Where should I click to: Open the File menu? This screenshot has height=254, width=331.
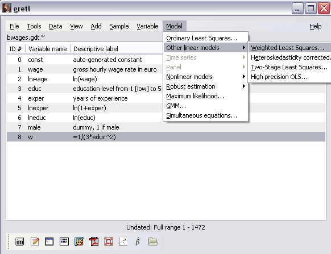click(x=14, y=26)
